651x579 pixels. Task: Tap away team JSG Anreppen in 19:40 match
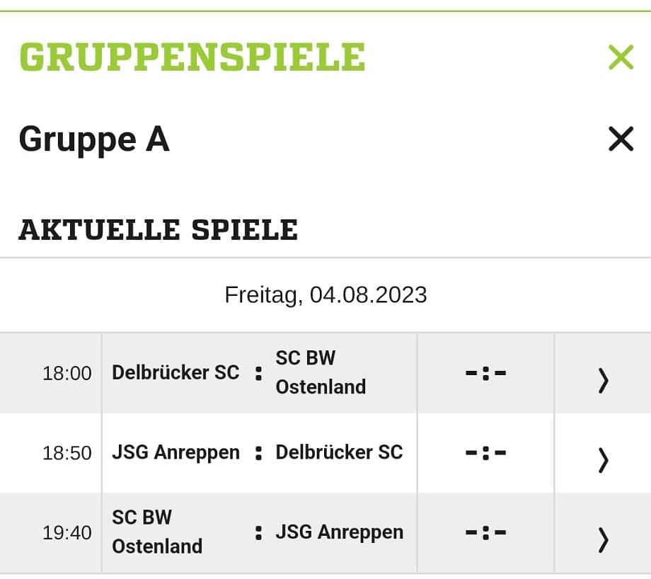coord(339,532)
